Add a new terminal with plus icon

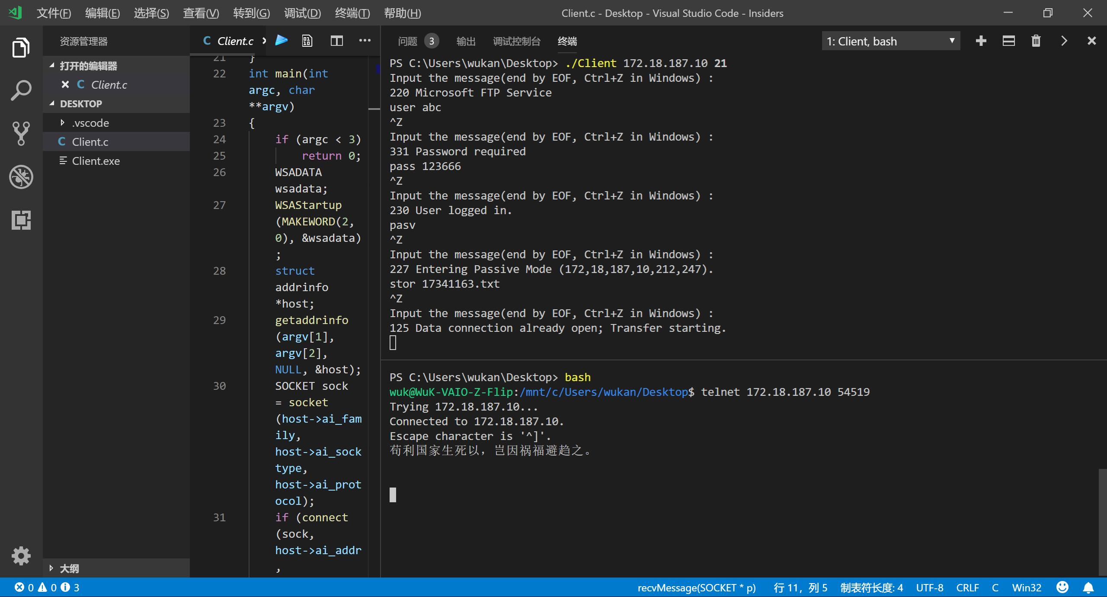pos(981,41)
